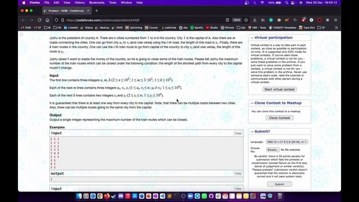Open a new tab with plus button
This screenshot has width=359, height=202.
(96, 11)
